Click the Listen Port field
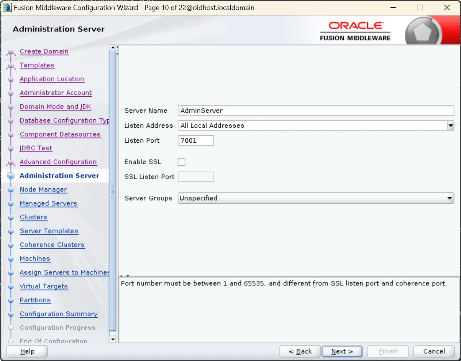This screenshot has width=461, height=361. 196,140
